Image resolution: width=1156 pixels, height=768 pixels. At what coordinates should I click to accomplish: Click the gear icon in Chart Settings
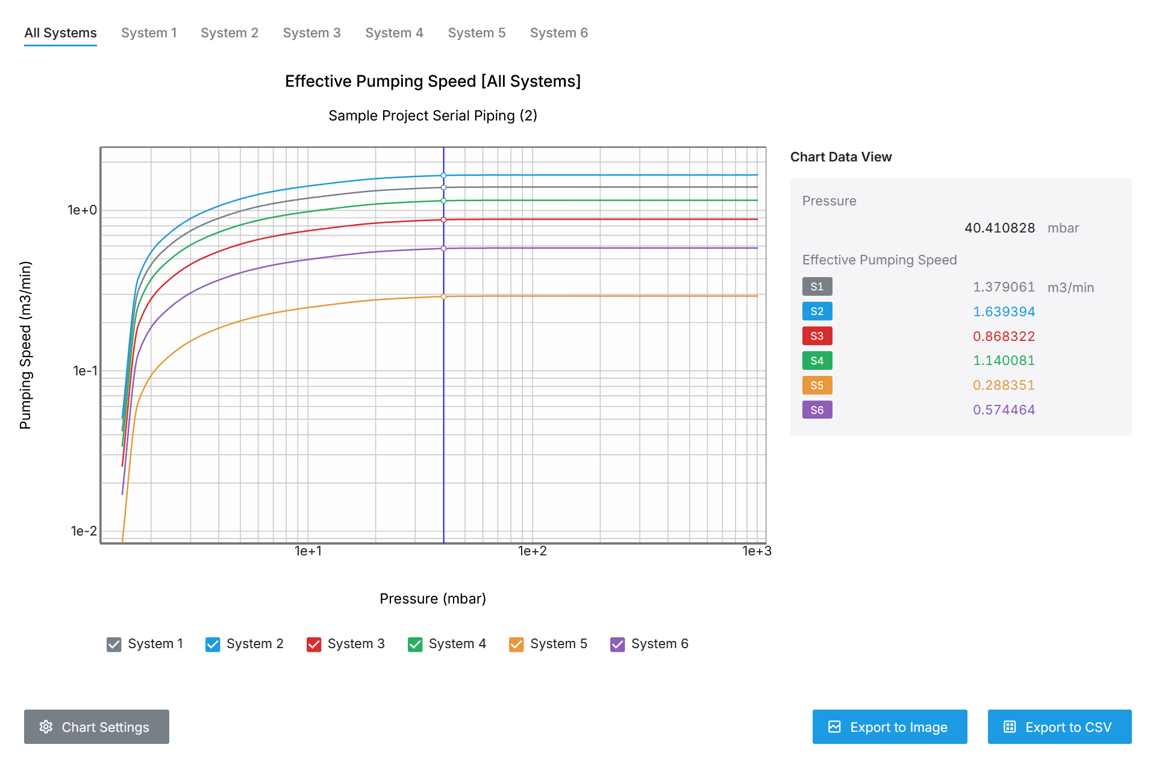tap(46, 727)
